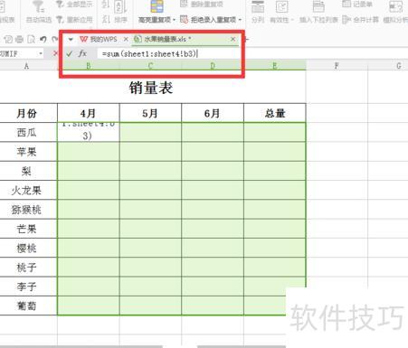Click the 分列 text-to-columns icon
Image resolution: width=408 pixels, height=348 pixels.
[x=258, y=7]
